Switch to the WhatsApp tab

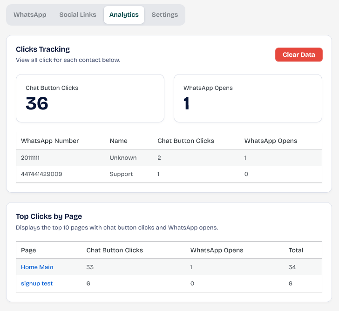30,14
